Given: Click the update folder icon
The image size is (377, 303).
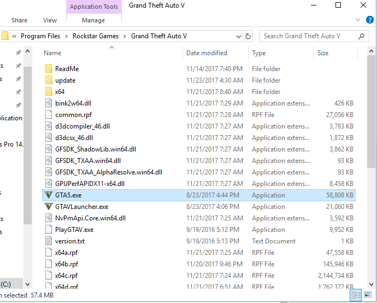Looking at the screenshot, I should coord(49,80).
